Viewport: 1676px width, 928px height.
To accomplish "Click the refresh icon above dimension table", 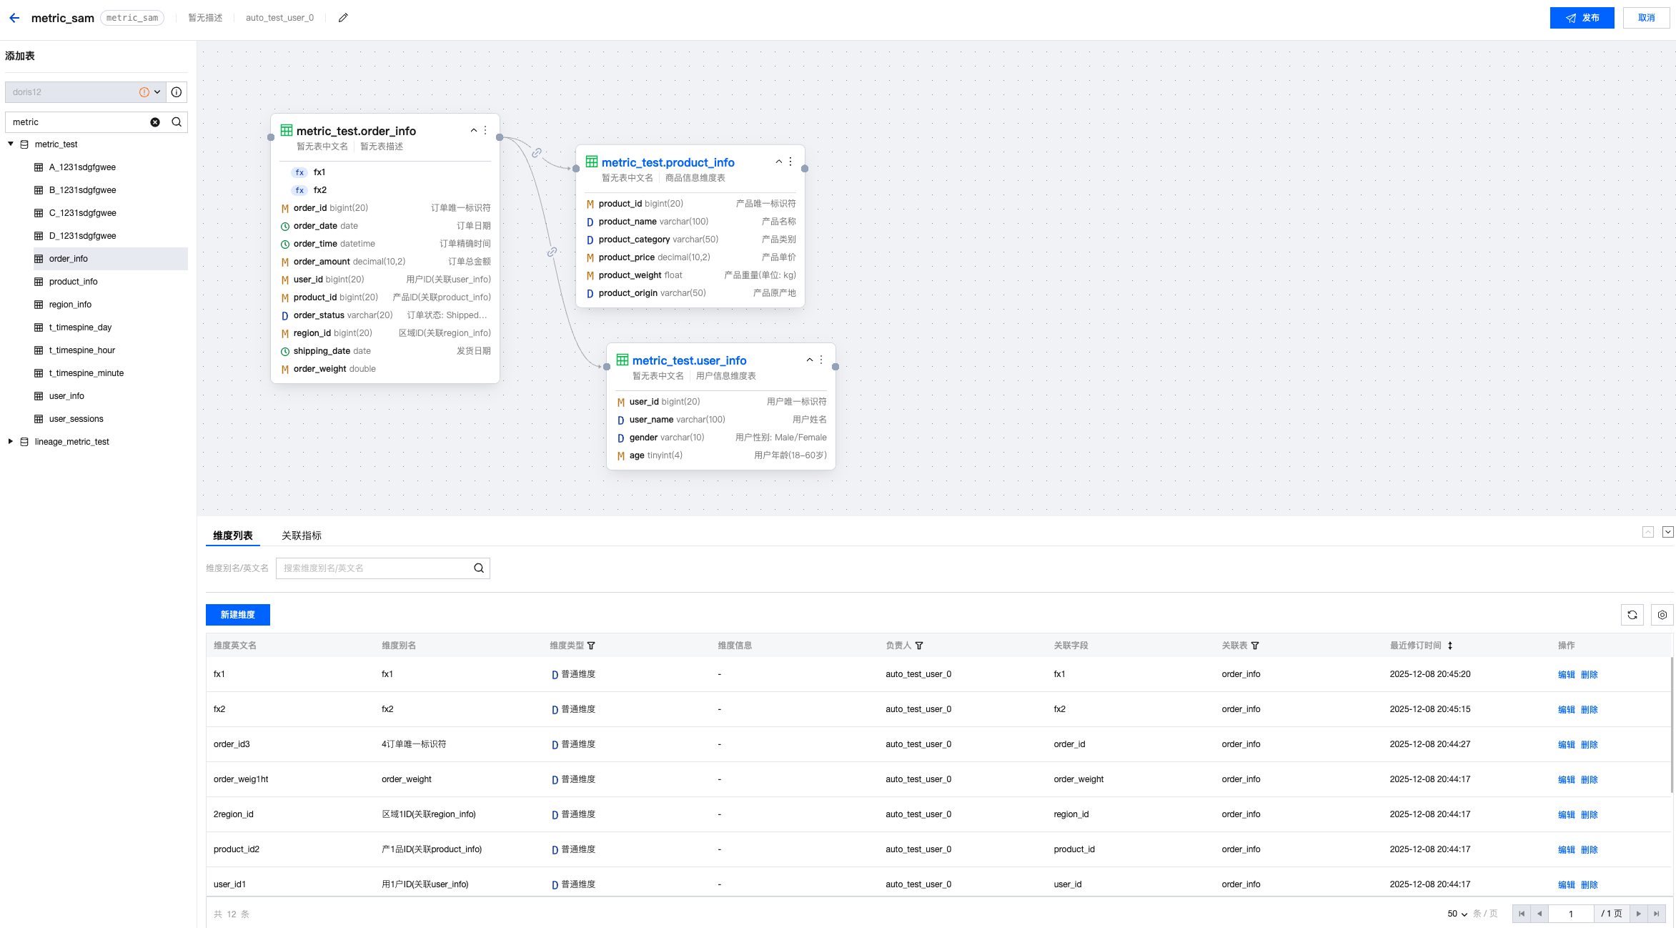I will [1632, 615].
